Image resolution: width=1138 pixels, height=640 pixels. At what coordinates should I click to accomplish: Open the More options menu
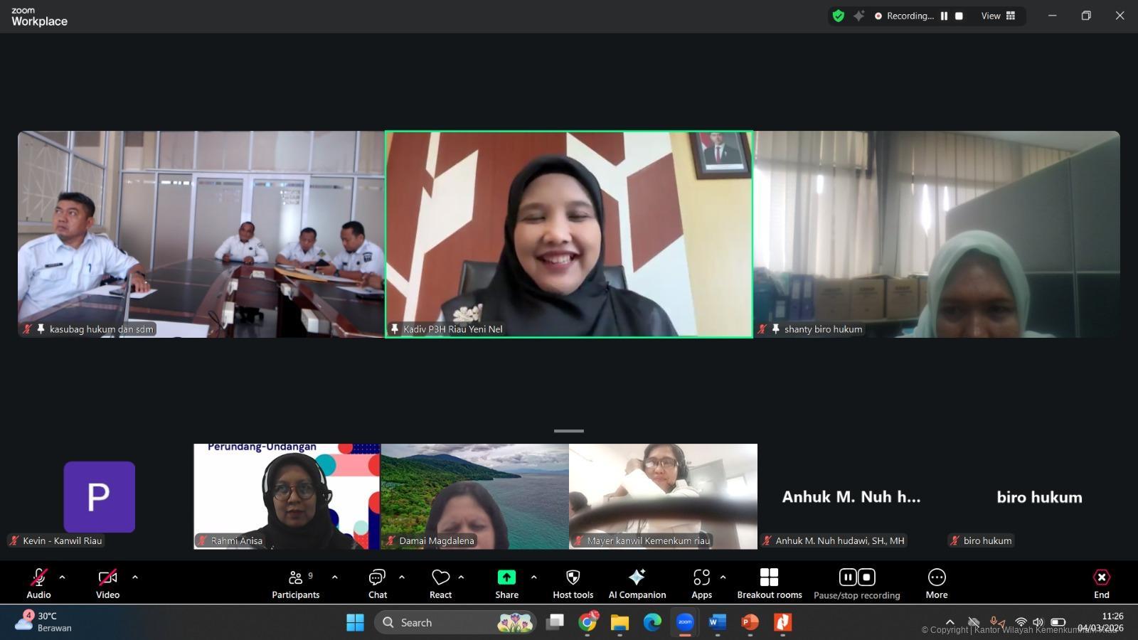pos(936,583)
